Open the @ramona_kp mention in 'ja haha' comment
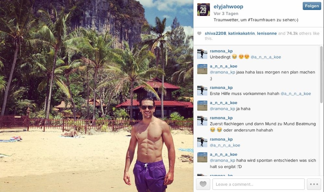The image size is (324, 192). (x=222, y=109)
